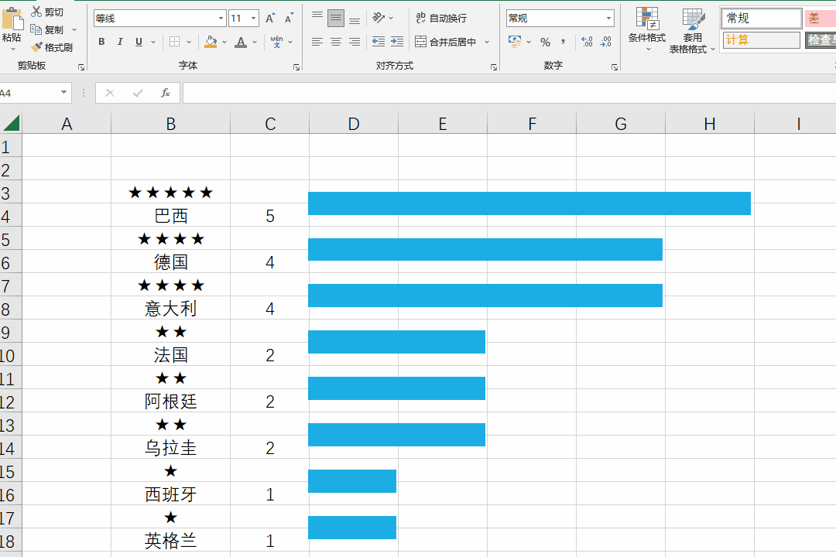The width and height of the screenshot is (836, 557).
Task: Toggle Wrap Text (自动换行)
Action: (x=441, y=18)
